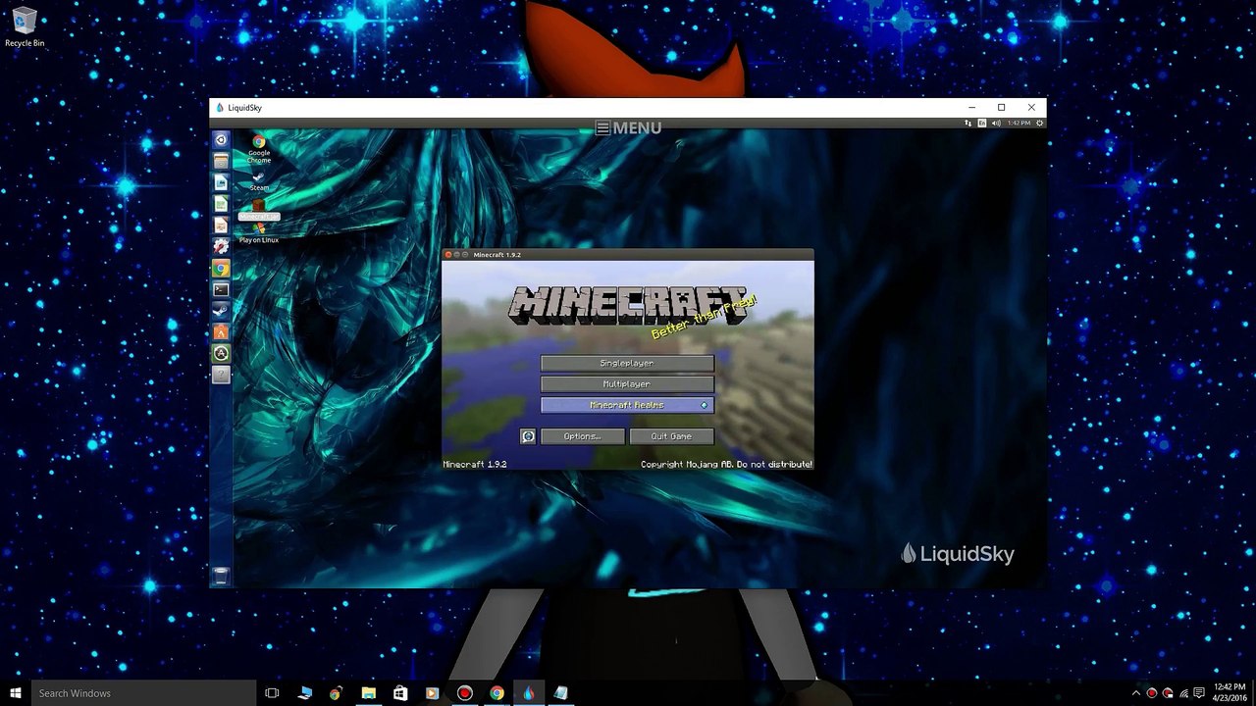This screenshot has height=706, width=1256.
Task: Click the Realms notification icon
Action: click(x=704, y=405)
